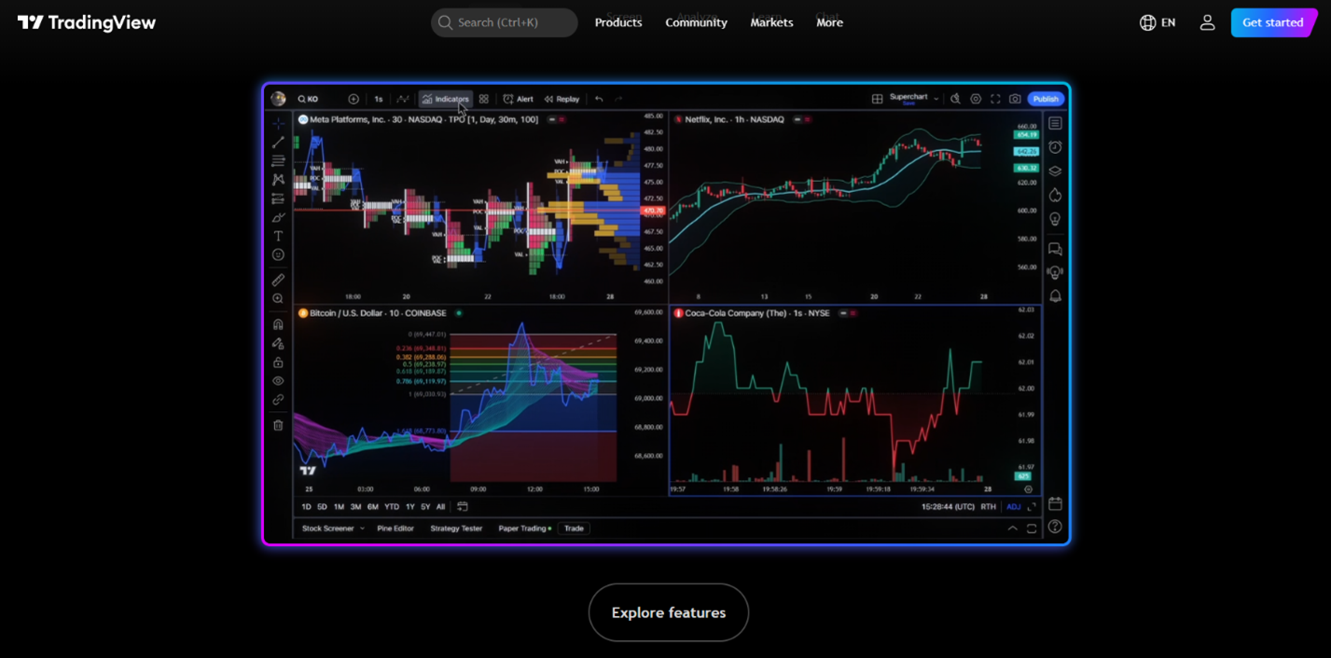This screenshot has height=658, width=1331.
Task: Maximize the chart with the arrows icon
Action: [x=1032, y=507]
